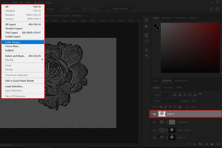
Task: Open the Filter menu in menu bar
Action: [15, 3]
